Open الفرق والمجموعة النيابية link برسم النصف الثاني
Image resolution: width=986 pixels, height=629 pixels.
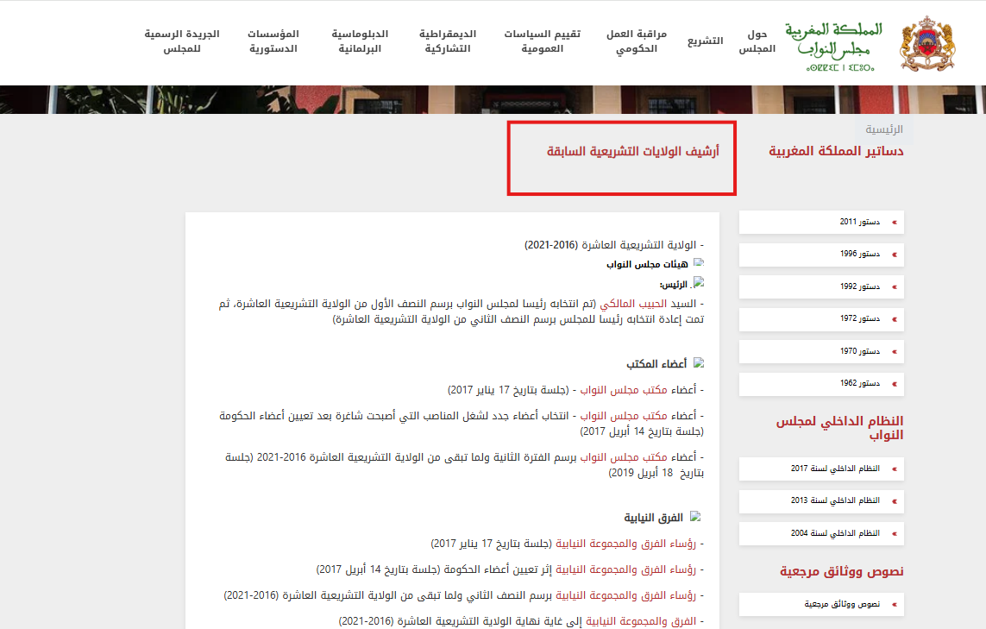[625, 595]
